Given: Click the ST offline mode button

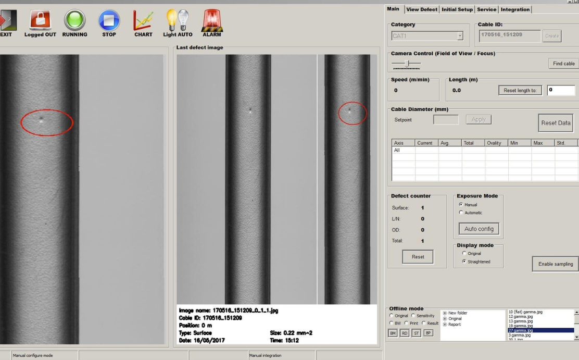Looking at the screenshot, I should [417, 333].
